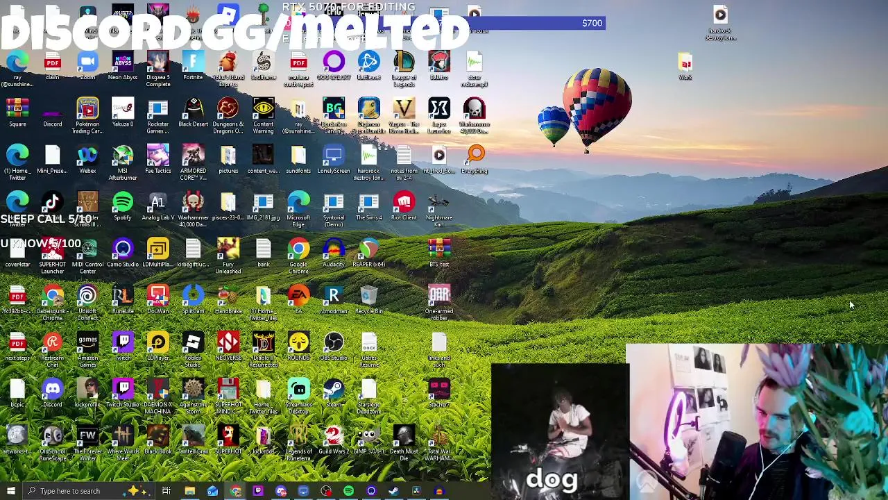Open the LonelyScreen shortcut
The image size is (888, 500).
point(334,156)
